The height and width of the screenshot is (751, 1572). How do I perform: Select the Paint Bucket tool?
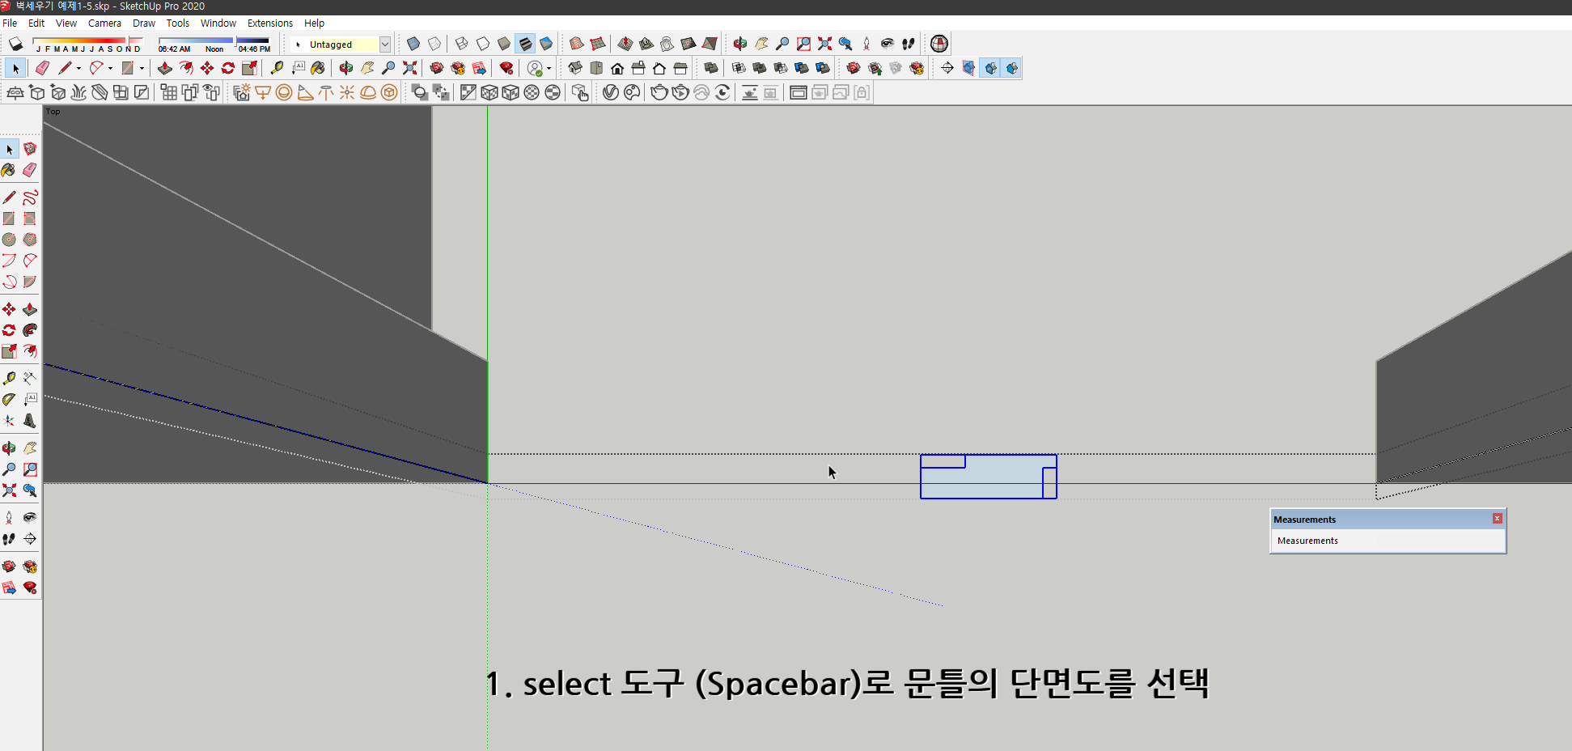[x=316, y=68]
